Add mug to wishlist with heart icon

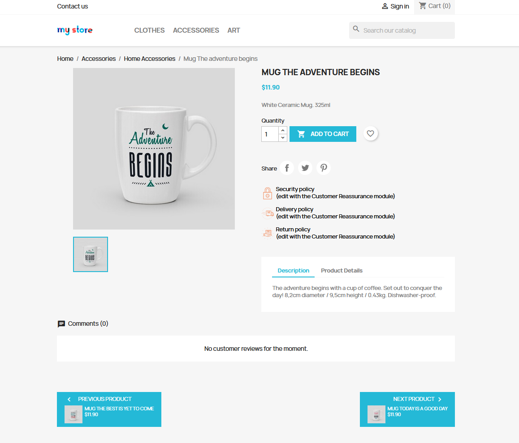point(370,134)
